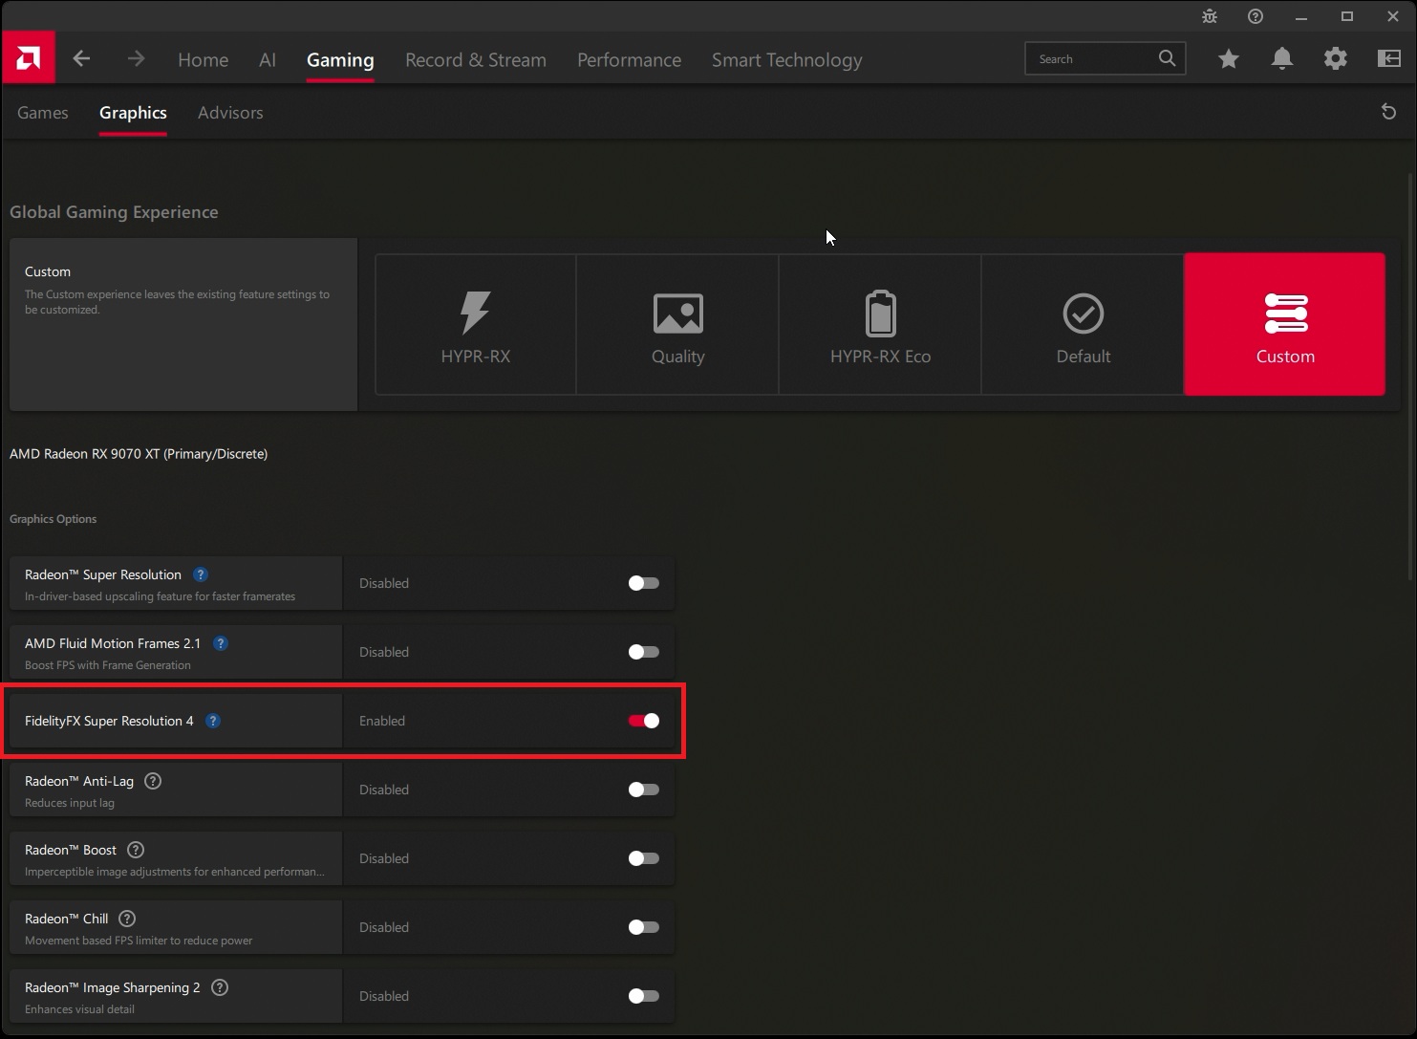Click the Global Gaming Experience heading
Viewport: 1417px width, 1039px height.
click(x=114, y=212)
